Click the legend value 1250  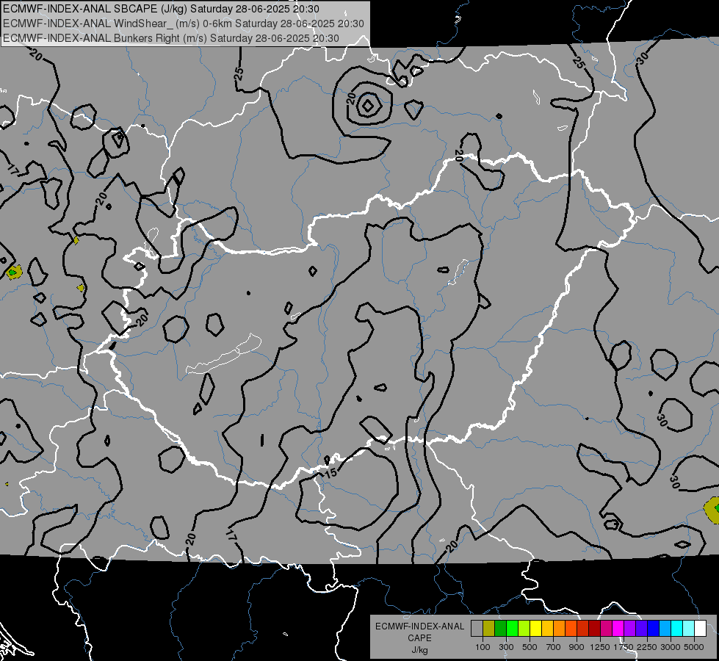coord(600,647)
